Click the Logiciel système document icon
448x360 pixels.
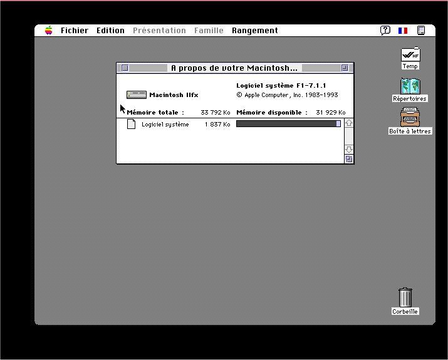click(x=131, y=124)
